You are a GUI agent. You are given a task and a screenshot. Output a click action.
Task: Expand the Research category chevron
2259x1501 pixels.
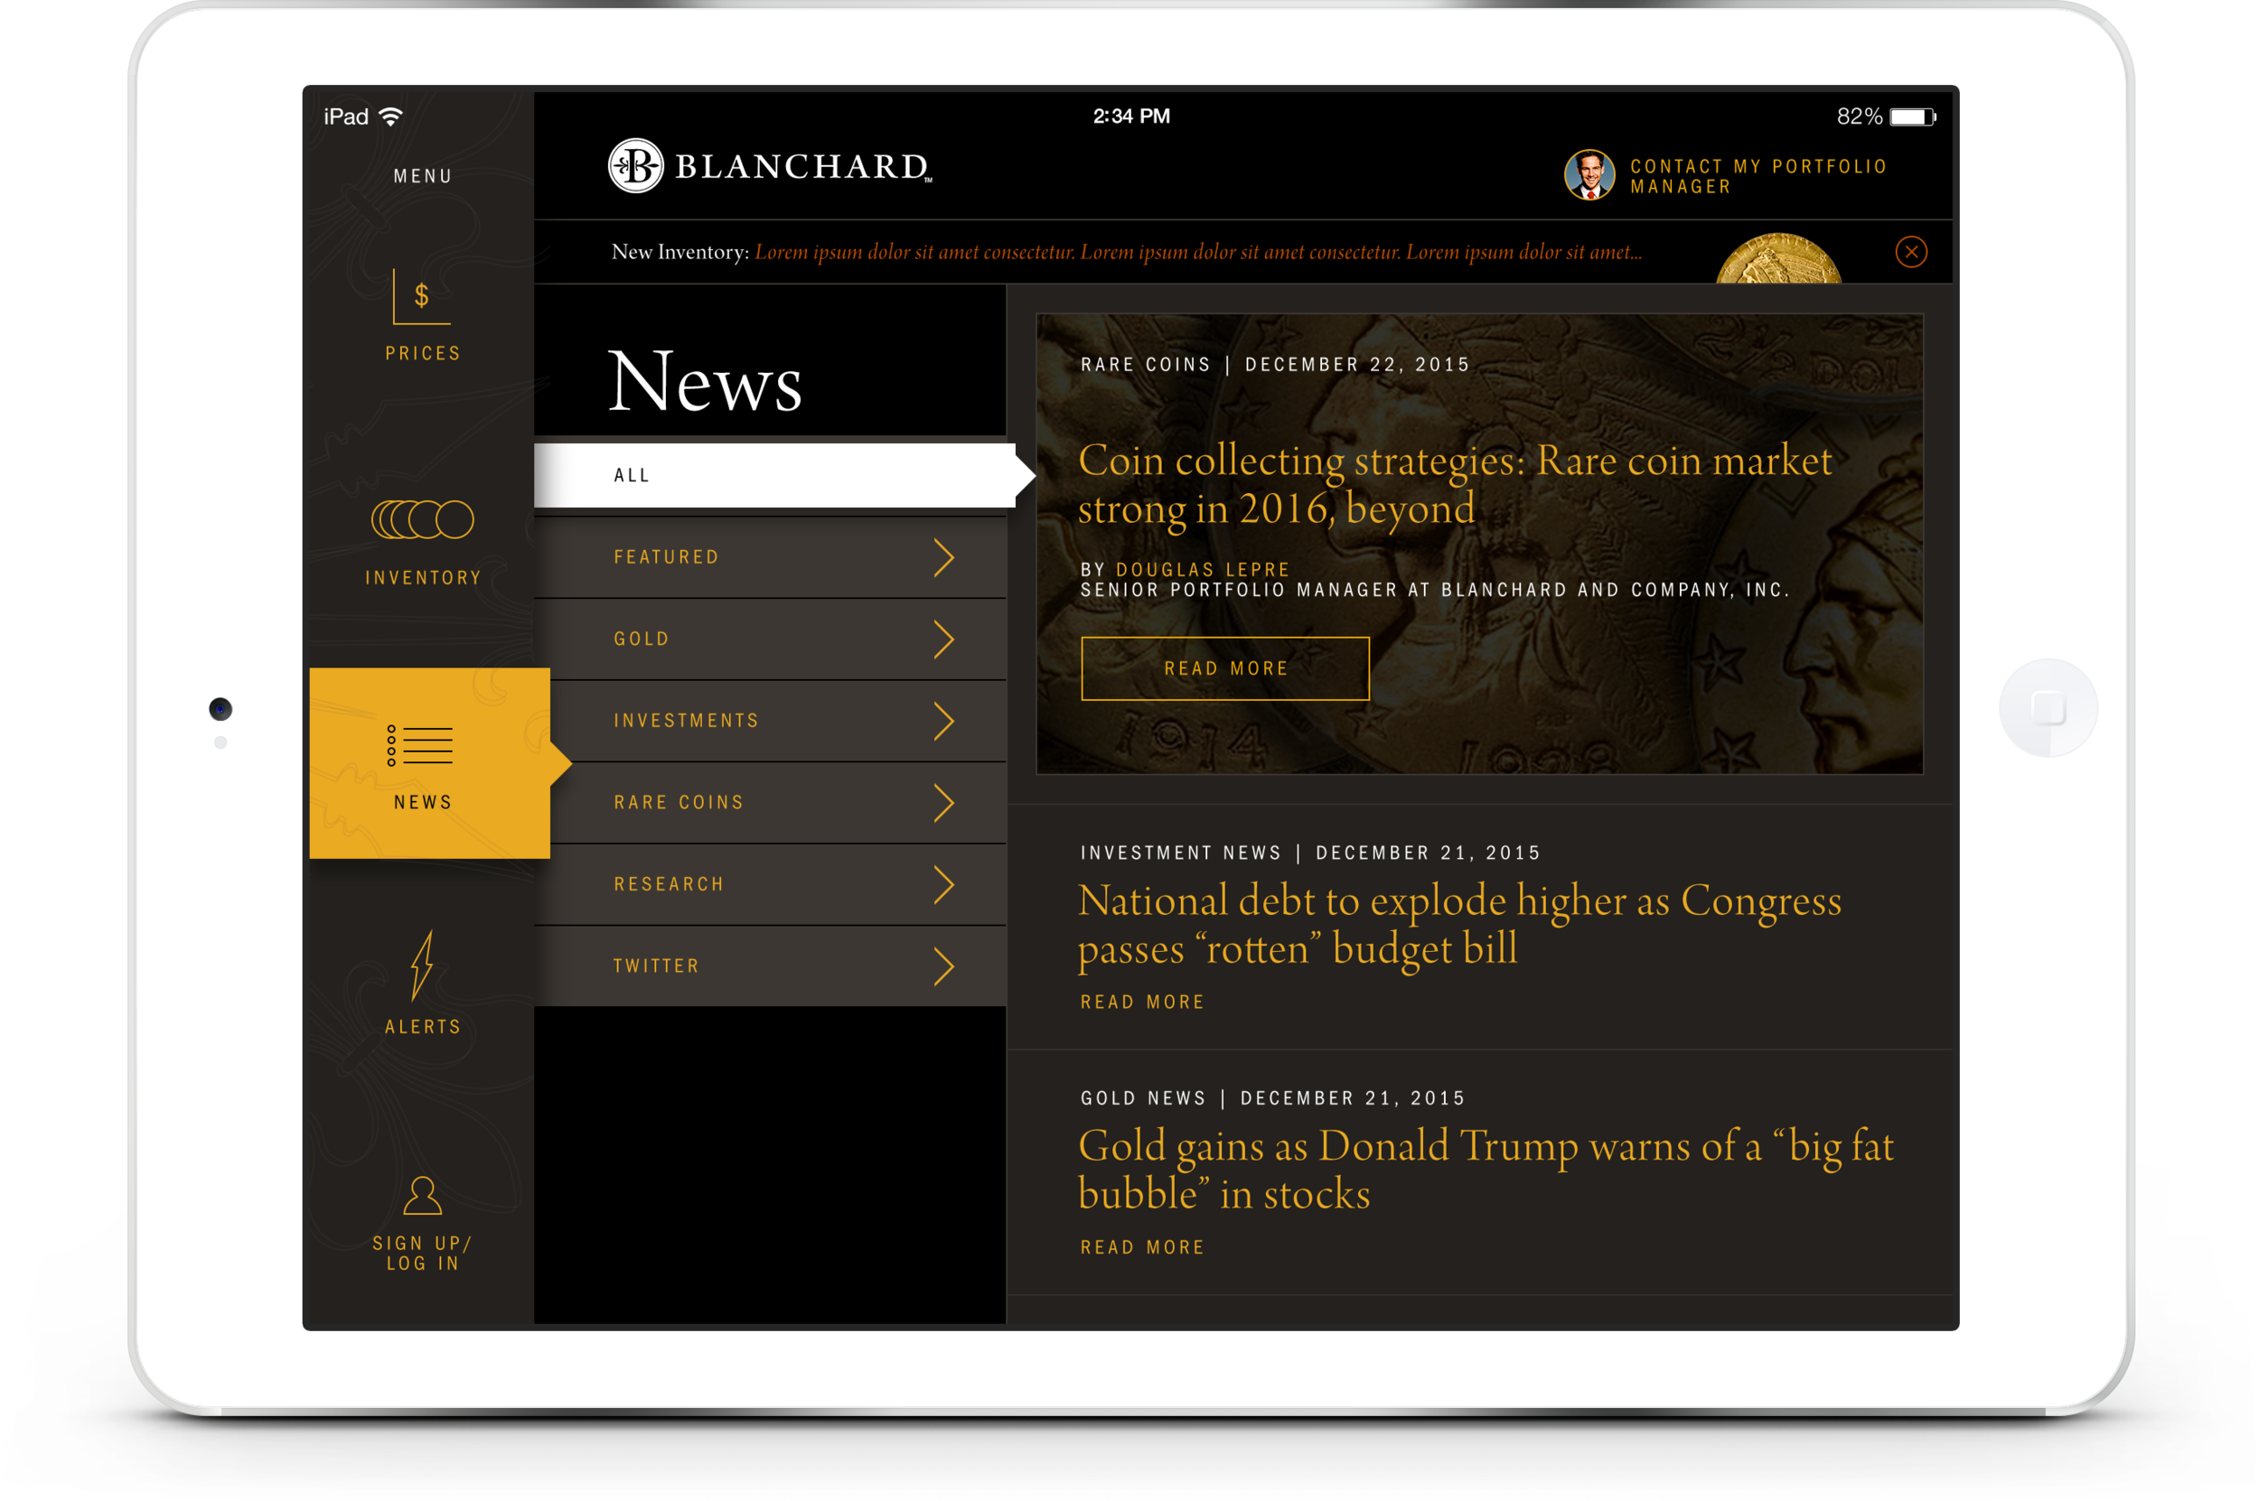pyautogui.click(x=944, y=884)
